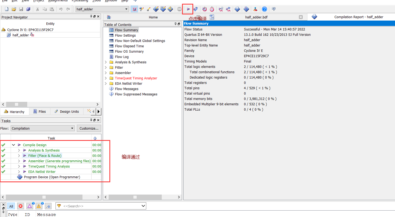The height and width of the screenshot is (217, 395).
Task: Switch to the Home tab
Action: pyautogui.click(x=153, y=17)
